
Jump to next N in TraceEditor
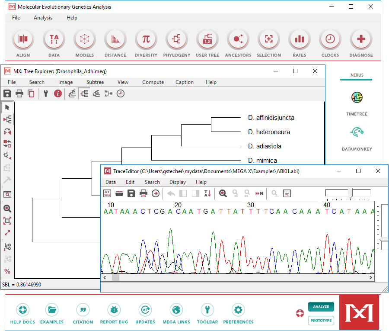[x=259, y=193]
